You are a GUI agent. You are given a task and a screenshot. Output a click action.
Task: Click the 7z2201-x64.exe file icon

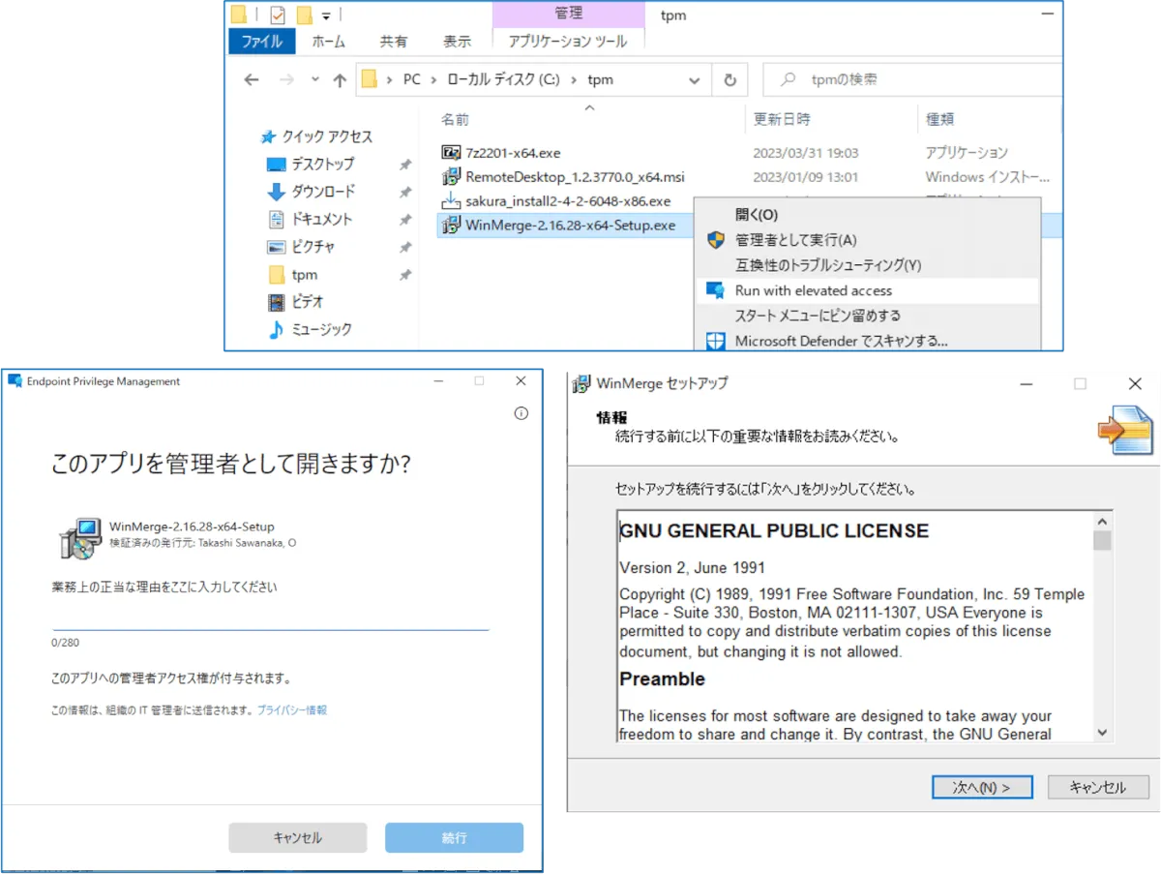[451, 152]
